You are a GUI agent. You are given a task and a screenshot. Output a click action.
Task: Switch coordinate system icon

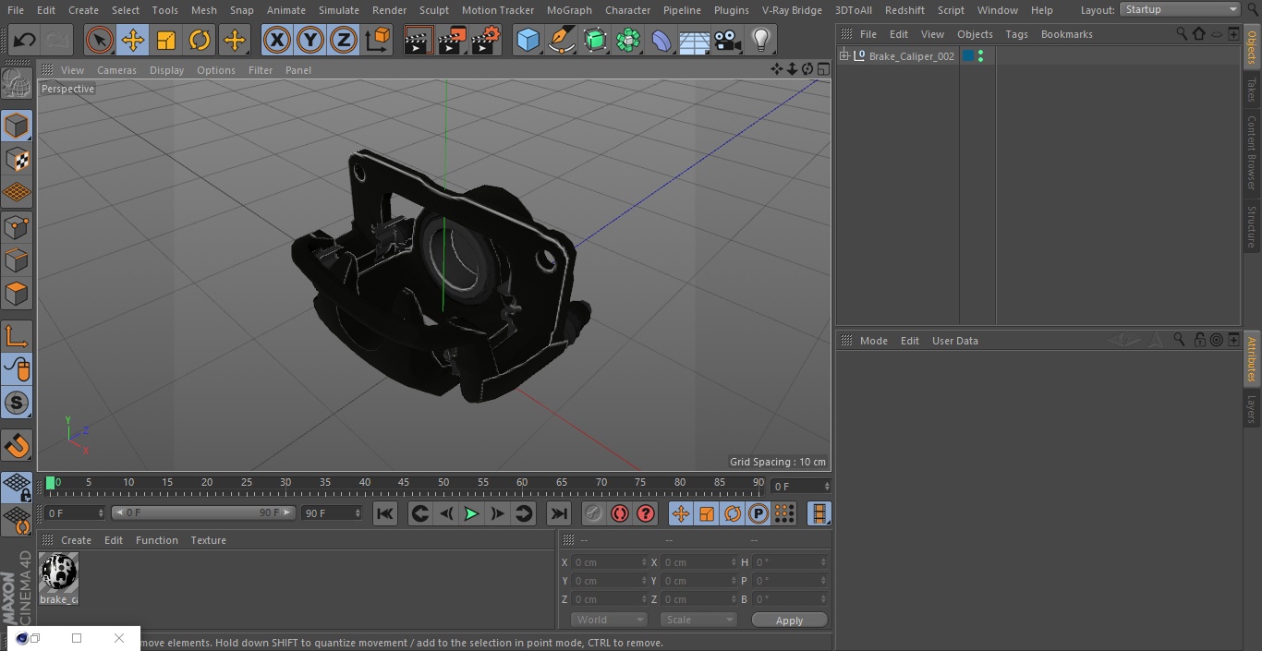click(x=378, y=41)
